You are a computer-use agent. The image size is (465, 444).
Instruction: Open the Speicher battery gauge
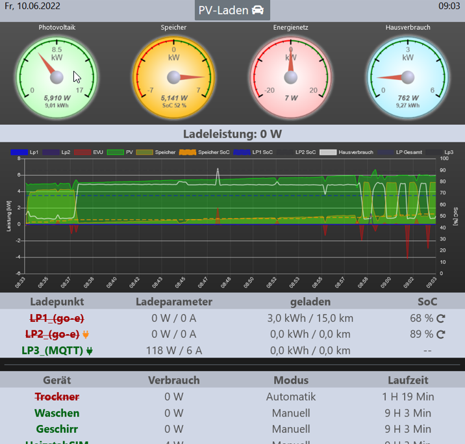[x=174, y=77]
